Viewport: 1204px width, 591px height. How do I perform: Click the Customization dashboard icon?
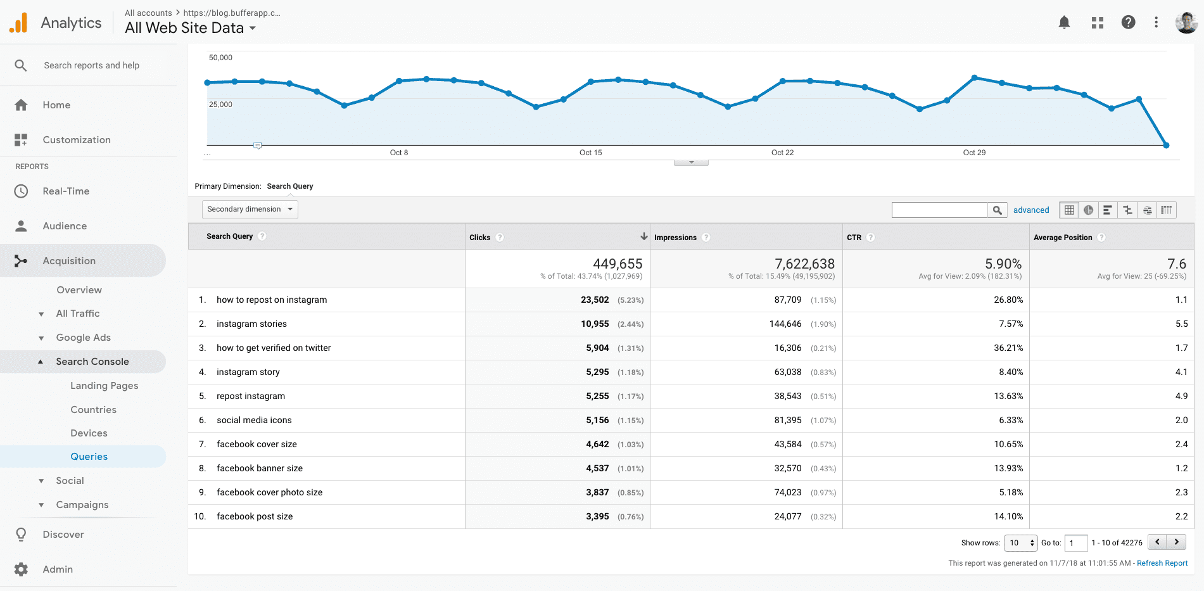click(x=21, y=140)
